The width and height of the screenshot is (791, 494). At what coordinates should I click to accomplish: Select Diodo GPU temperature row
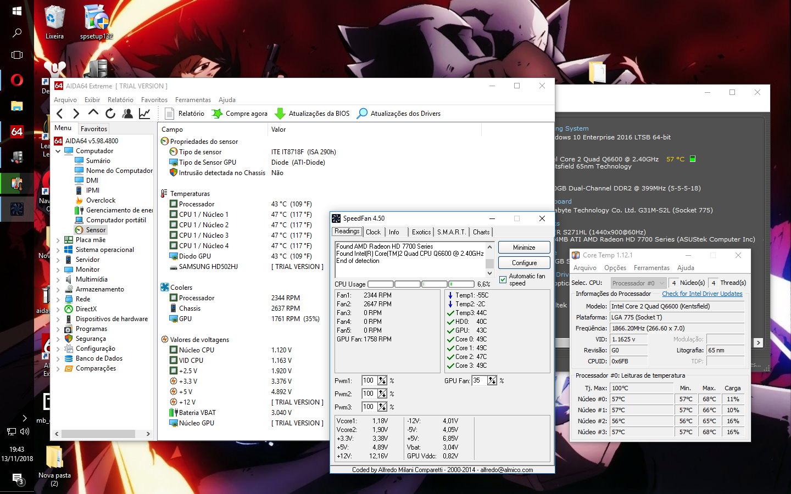[x=242, y=256]
